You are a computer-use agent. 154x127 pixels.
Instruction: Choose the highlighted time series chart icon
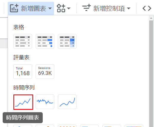23,102
